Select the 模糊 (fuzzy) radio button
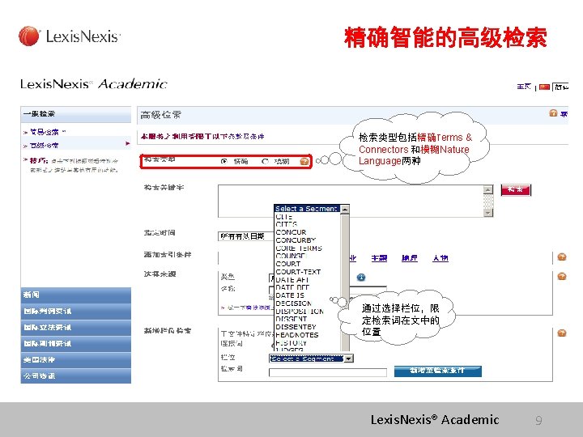The height and width of the screenshot is (437, 583). [265, 161]
